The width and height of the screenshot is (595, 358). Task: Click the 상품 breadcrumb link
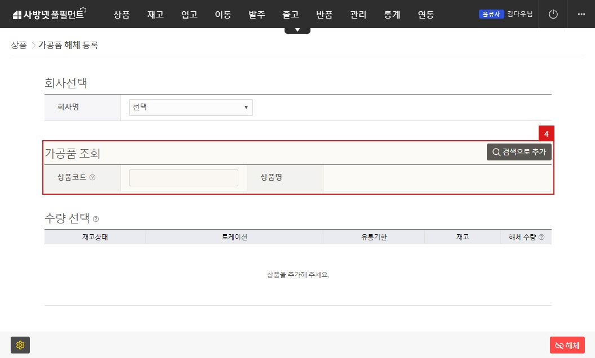[17, 45]
